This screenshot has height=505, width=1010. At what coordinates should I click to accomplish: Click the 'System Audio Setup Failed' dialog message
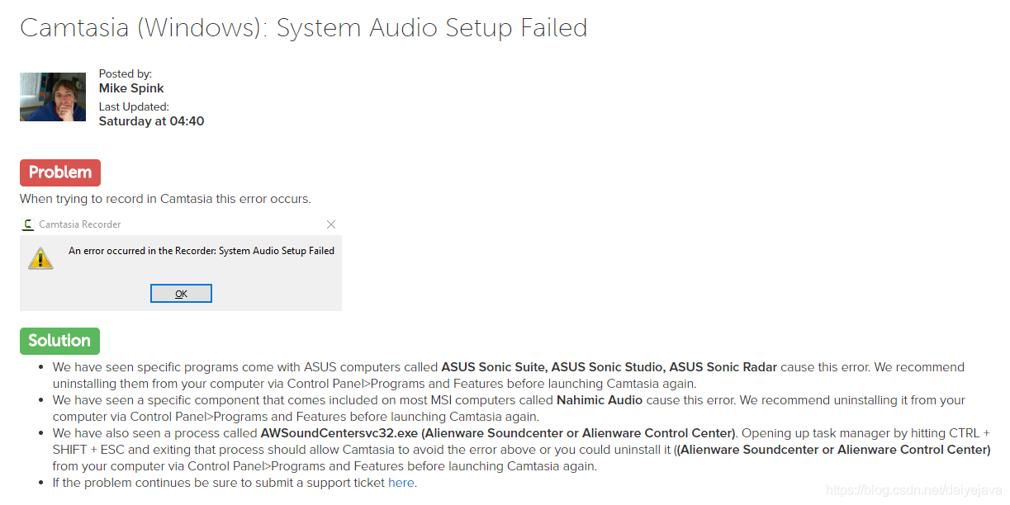pos(202,251)
